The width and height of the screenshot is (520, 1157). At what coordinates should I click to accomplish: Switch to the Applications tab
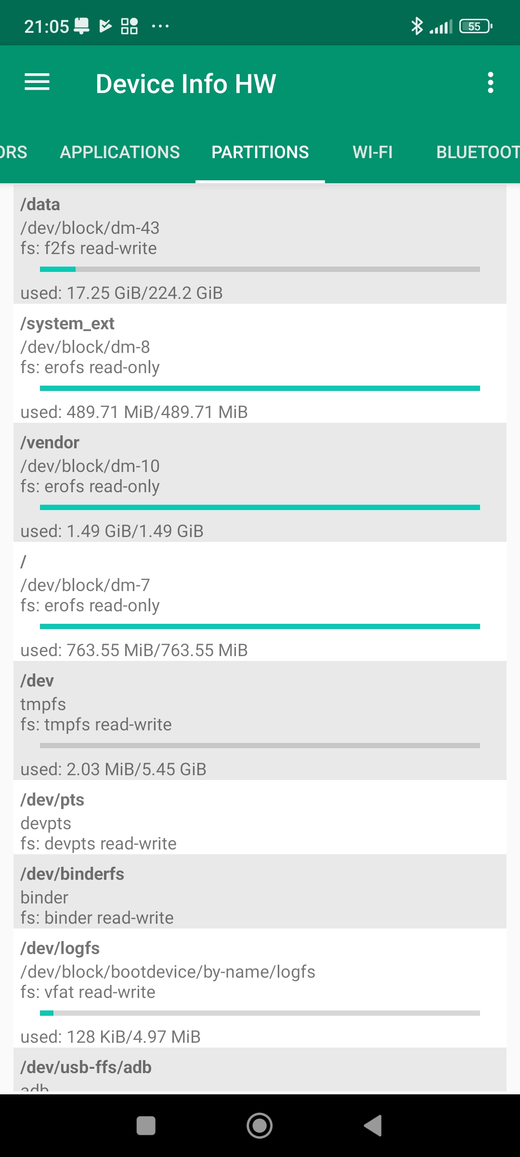coord(120,152)
